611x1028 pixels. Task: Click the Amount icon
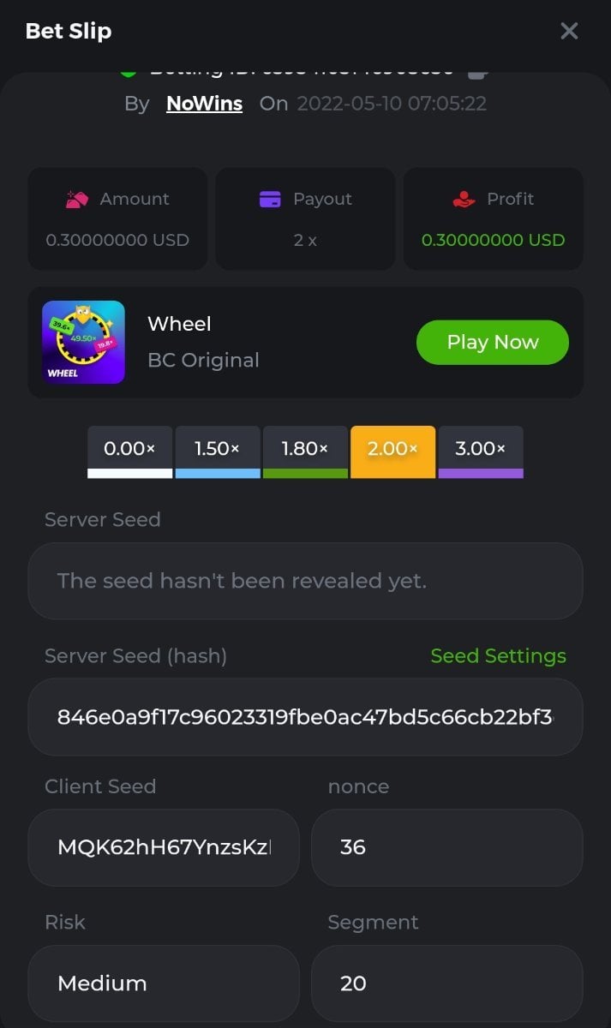tap(78, 200)
